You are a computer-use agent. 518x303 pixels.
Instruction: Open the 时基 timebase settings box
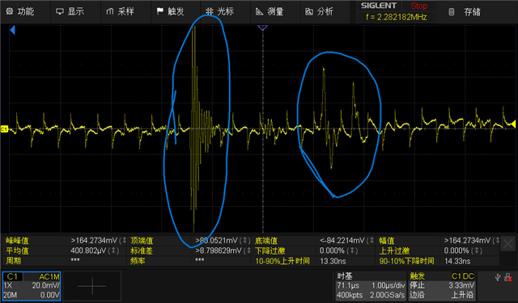[x=371, y=286]
